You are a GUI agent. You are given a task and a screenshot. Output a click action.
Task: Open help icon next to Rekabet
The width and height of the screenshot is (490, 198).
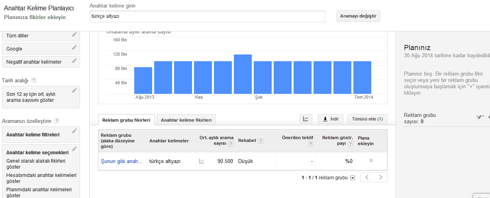(261, 141)
